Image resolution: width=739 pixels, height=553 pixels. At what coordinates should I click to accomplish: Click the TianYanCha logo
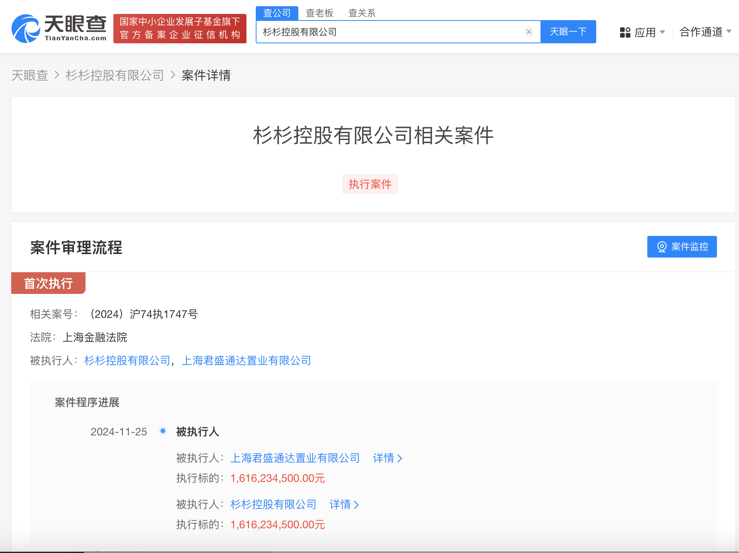59,28
